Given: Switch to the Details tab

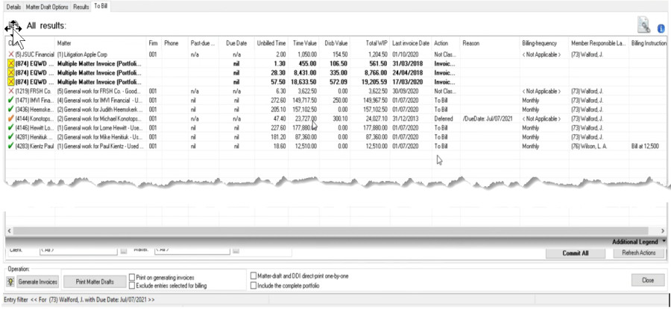Looking at the screenshot, I should tap(13, 7).
